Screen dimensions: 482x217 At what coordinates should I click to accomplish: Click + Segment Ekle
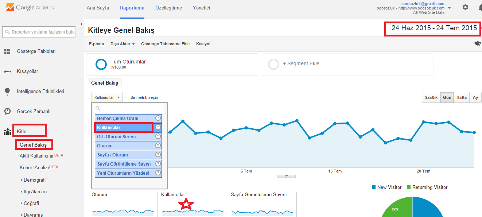coord(301,63)
